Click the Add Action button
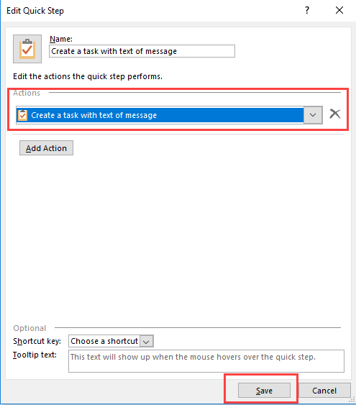Viewport: 356px width, 405px height. (46, 148)
